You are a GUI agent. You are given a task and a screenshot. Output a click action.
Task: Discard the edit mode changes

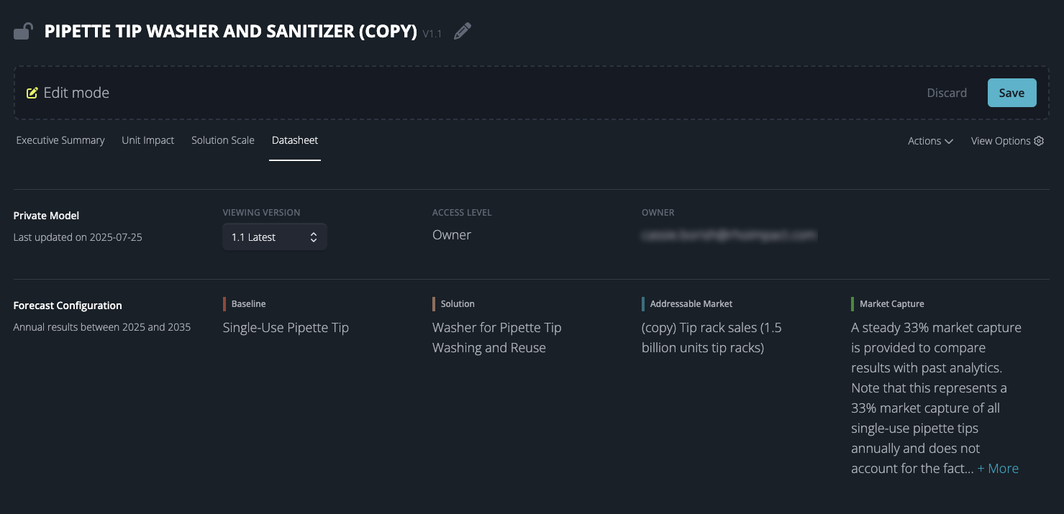(947, 93)
